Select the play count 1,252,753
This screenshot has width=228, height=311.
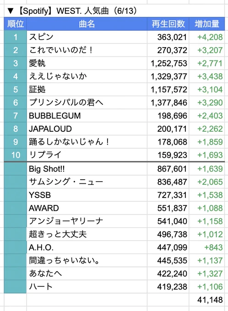click(x=168, y=63)
